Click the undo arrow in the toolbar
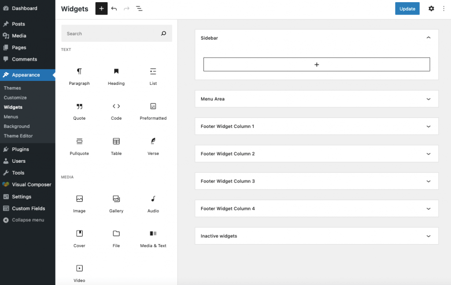 pyautogui.click(x=115, y=8)
